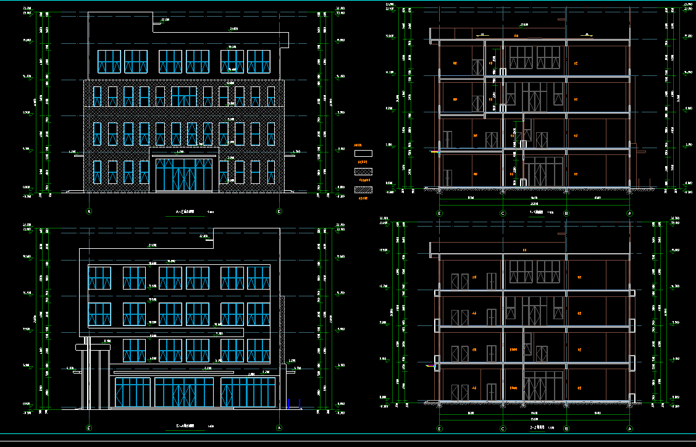Screen dimensions: 696x447
Task: Select axis bubble E under the bottom-left elevation
Action: 90,428
